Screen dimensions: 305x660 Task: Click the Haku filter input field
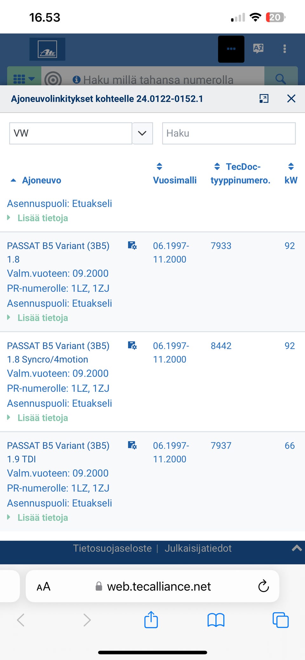pos(229,133)
